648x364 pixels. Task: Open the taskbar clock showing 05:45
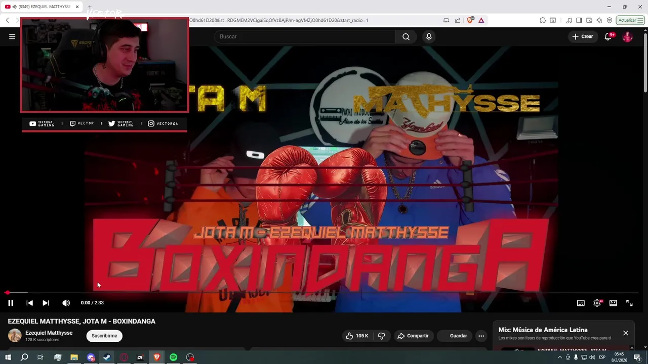click(619, 357)
